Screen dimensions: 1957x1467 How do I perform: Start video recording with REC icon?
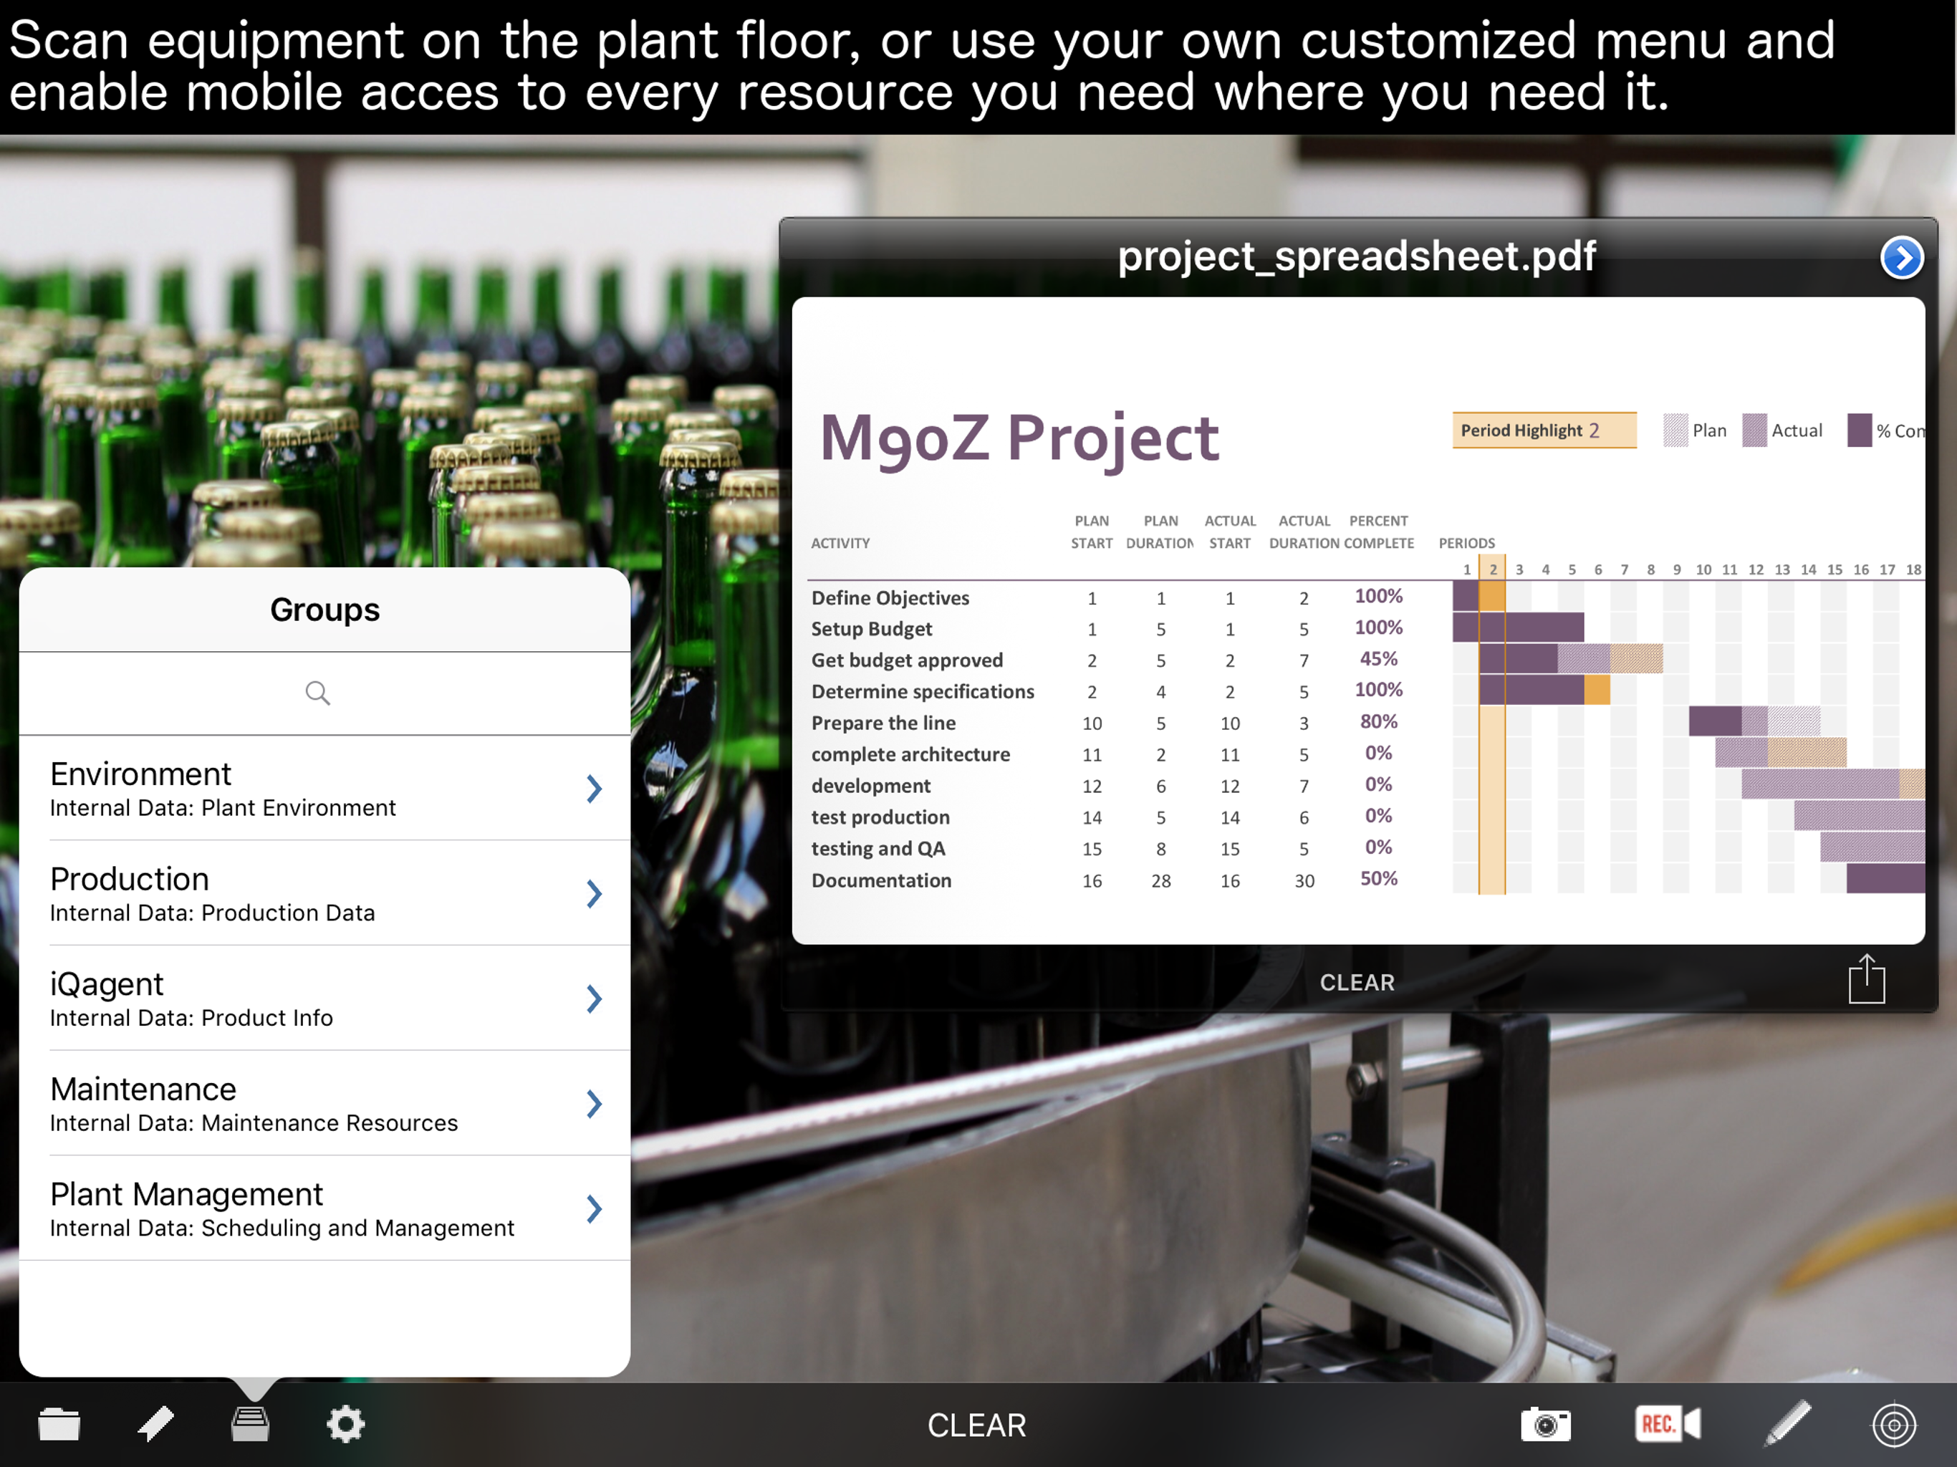1666,1423
